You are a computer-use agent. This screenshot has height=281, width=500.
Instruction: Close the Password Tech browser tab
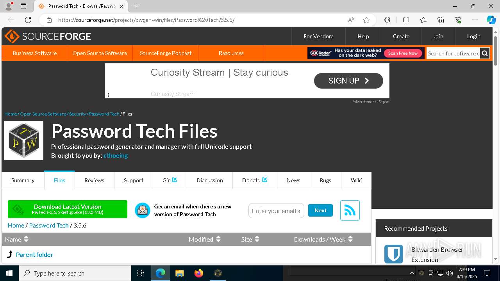point(122,6)
